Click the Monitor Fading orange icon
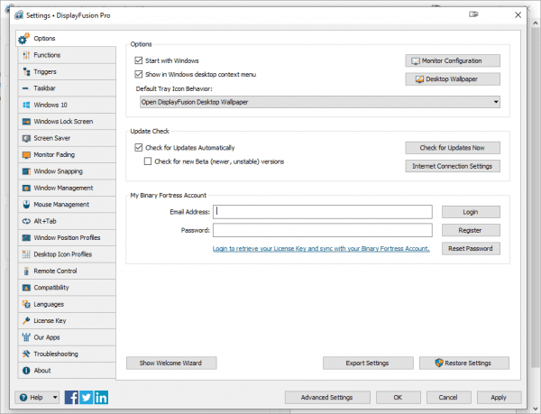541x414 pixels. click(26, 154)
